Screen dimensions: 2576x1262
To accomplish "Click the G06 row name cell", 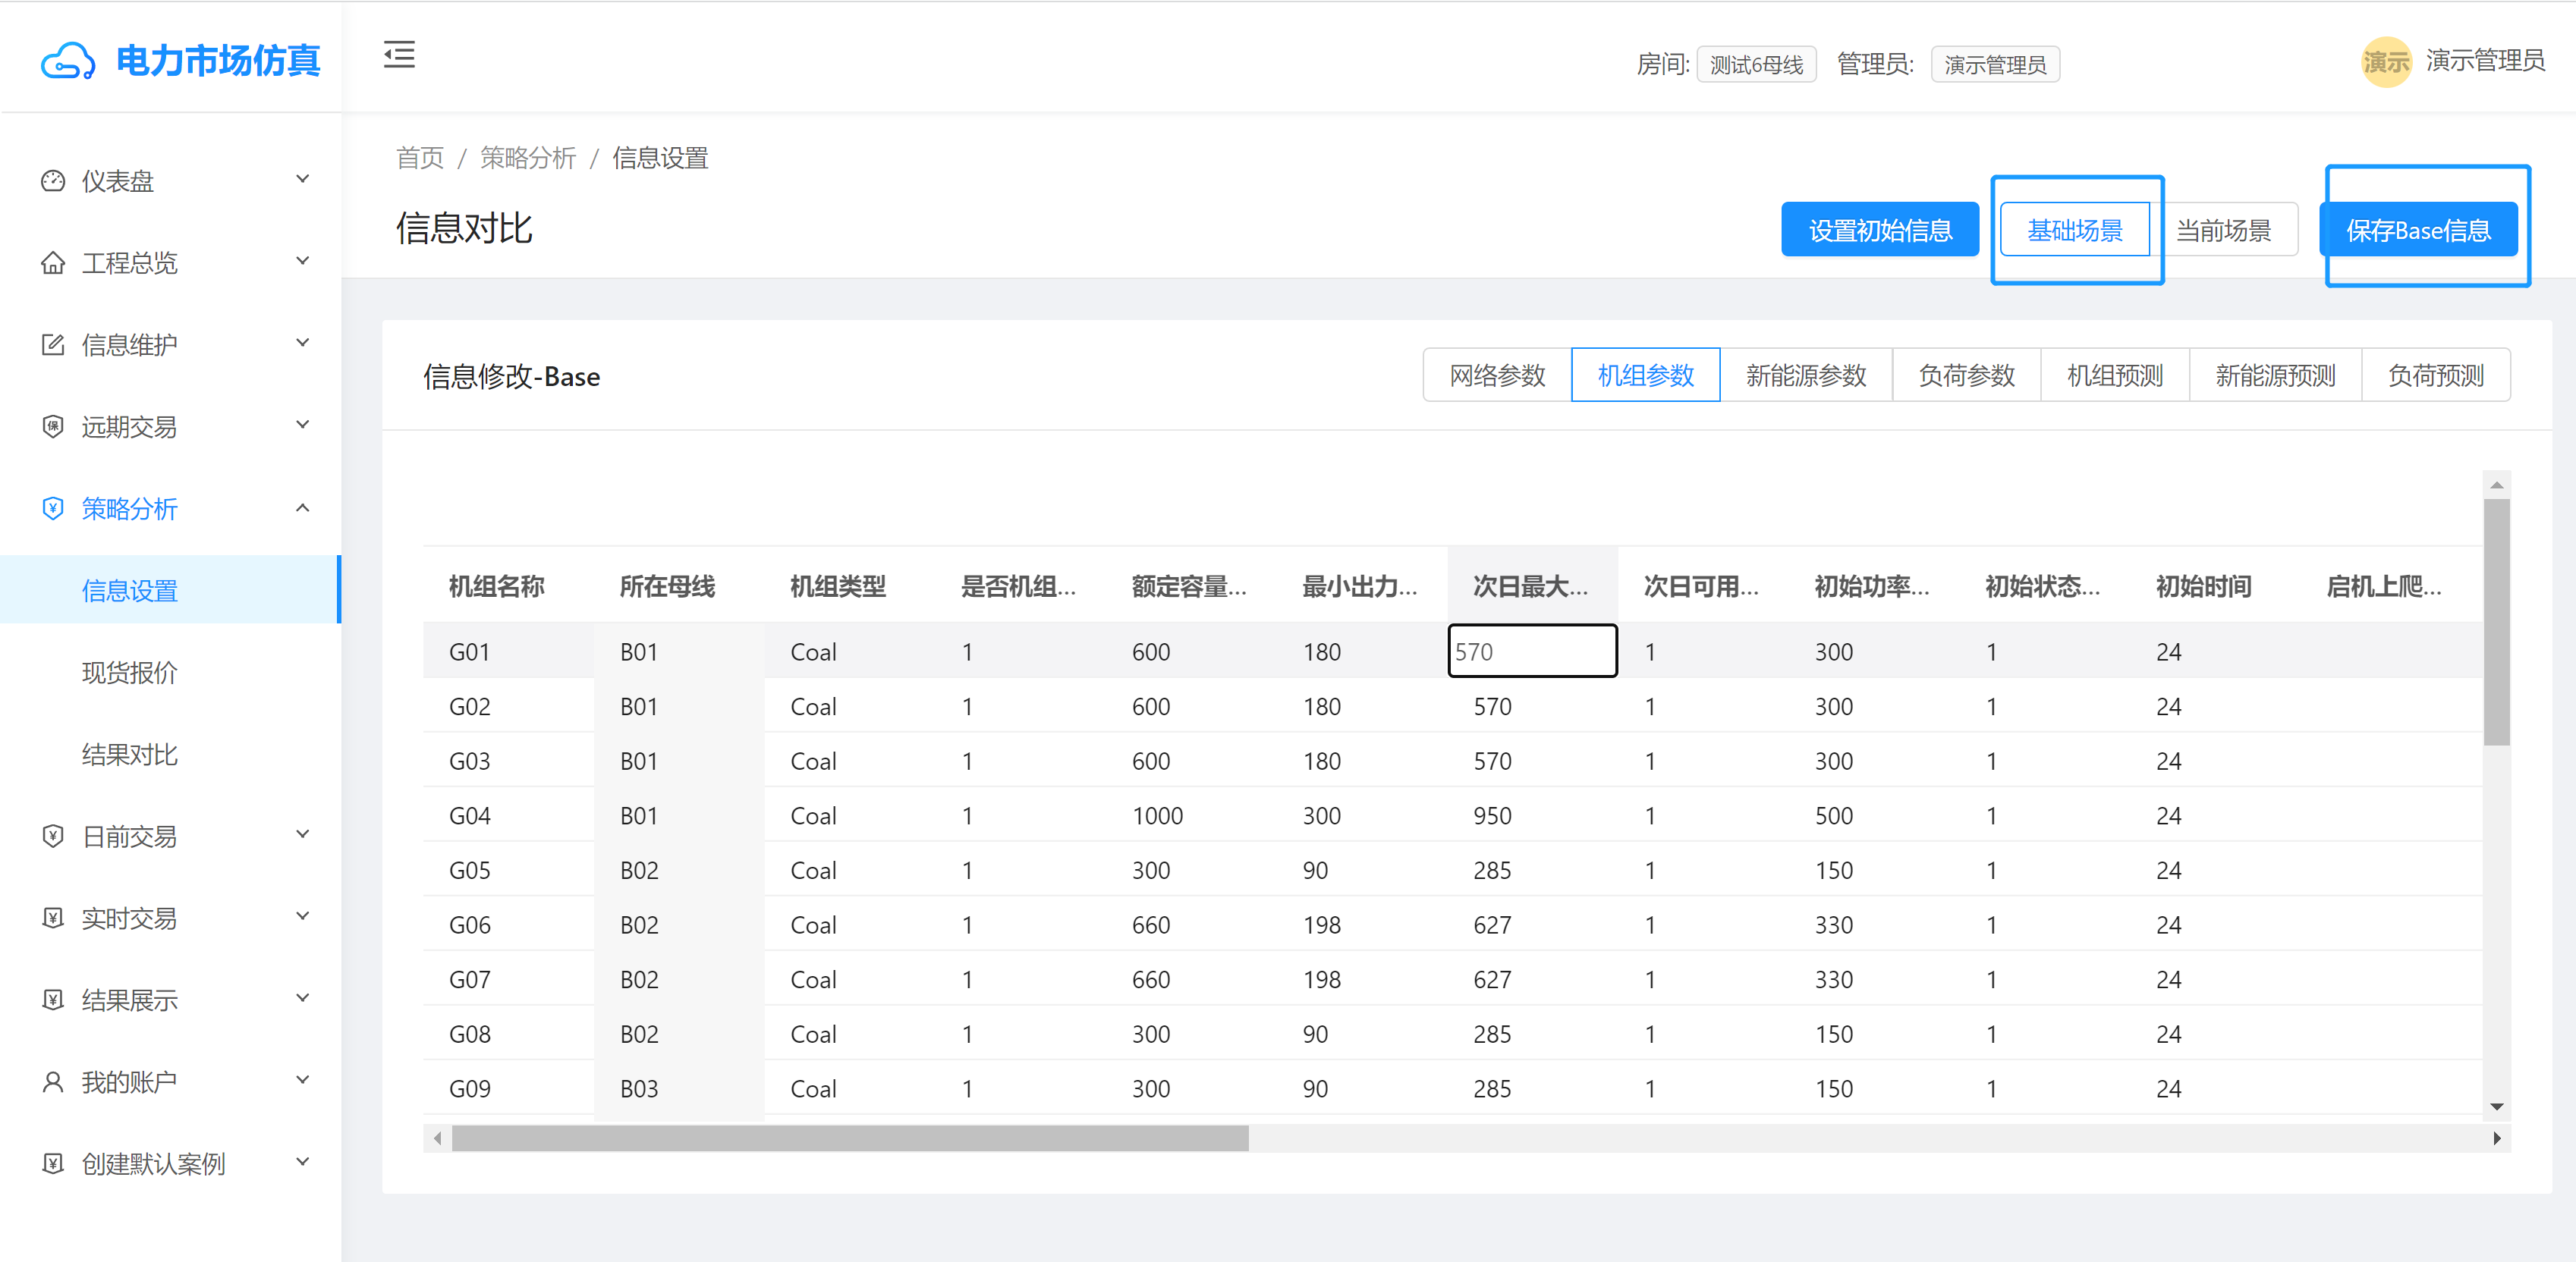I will 509,925.
